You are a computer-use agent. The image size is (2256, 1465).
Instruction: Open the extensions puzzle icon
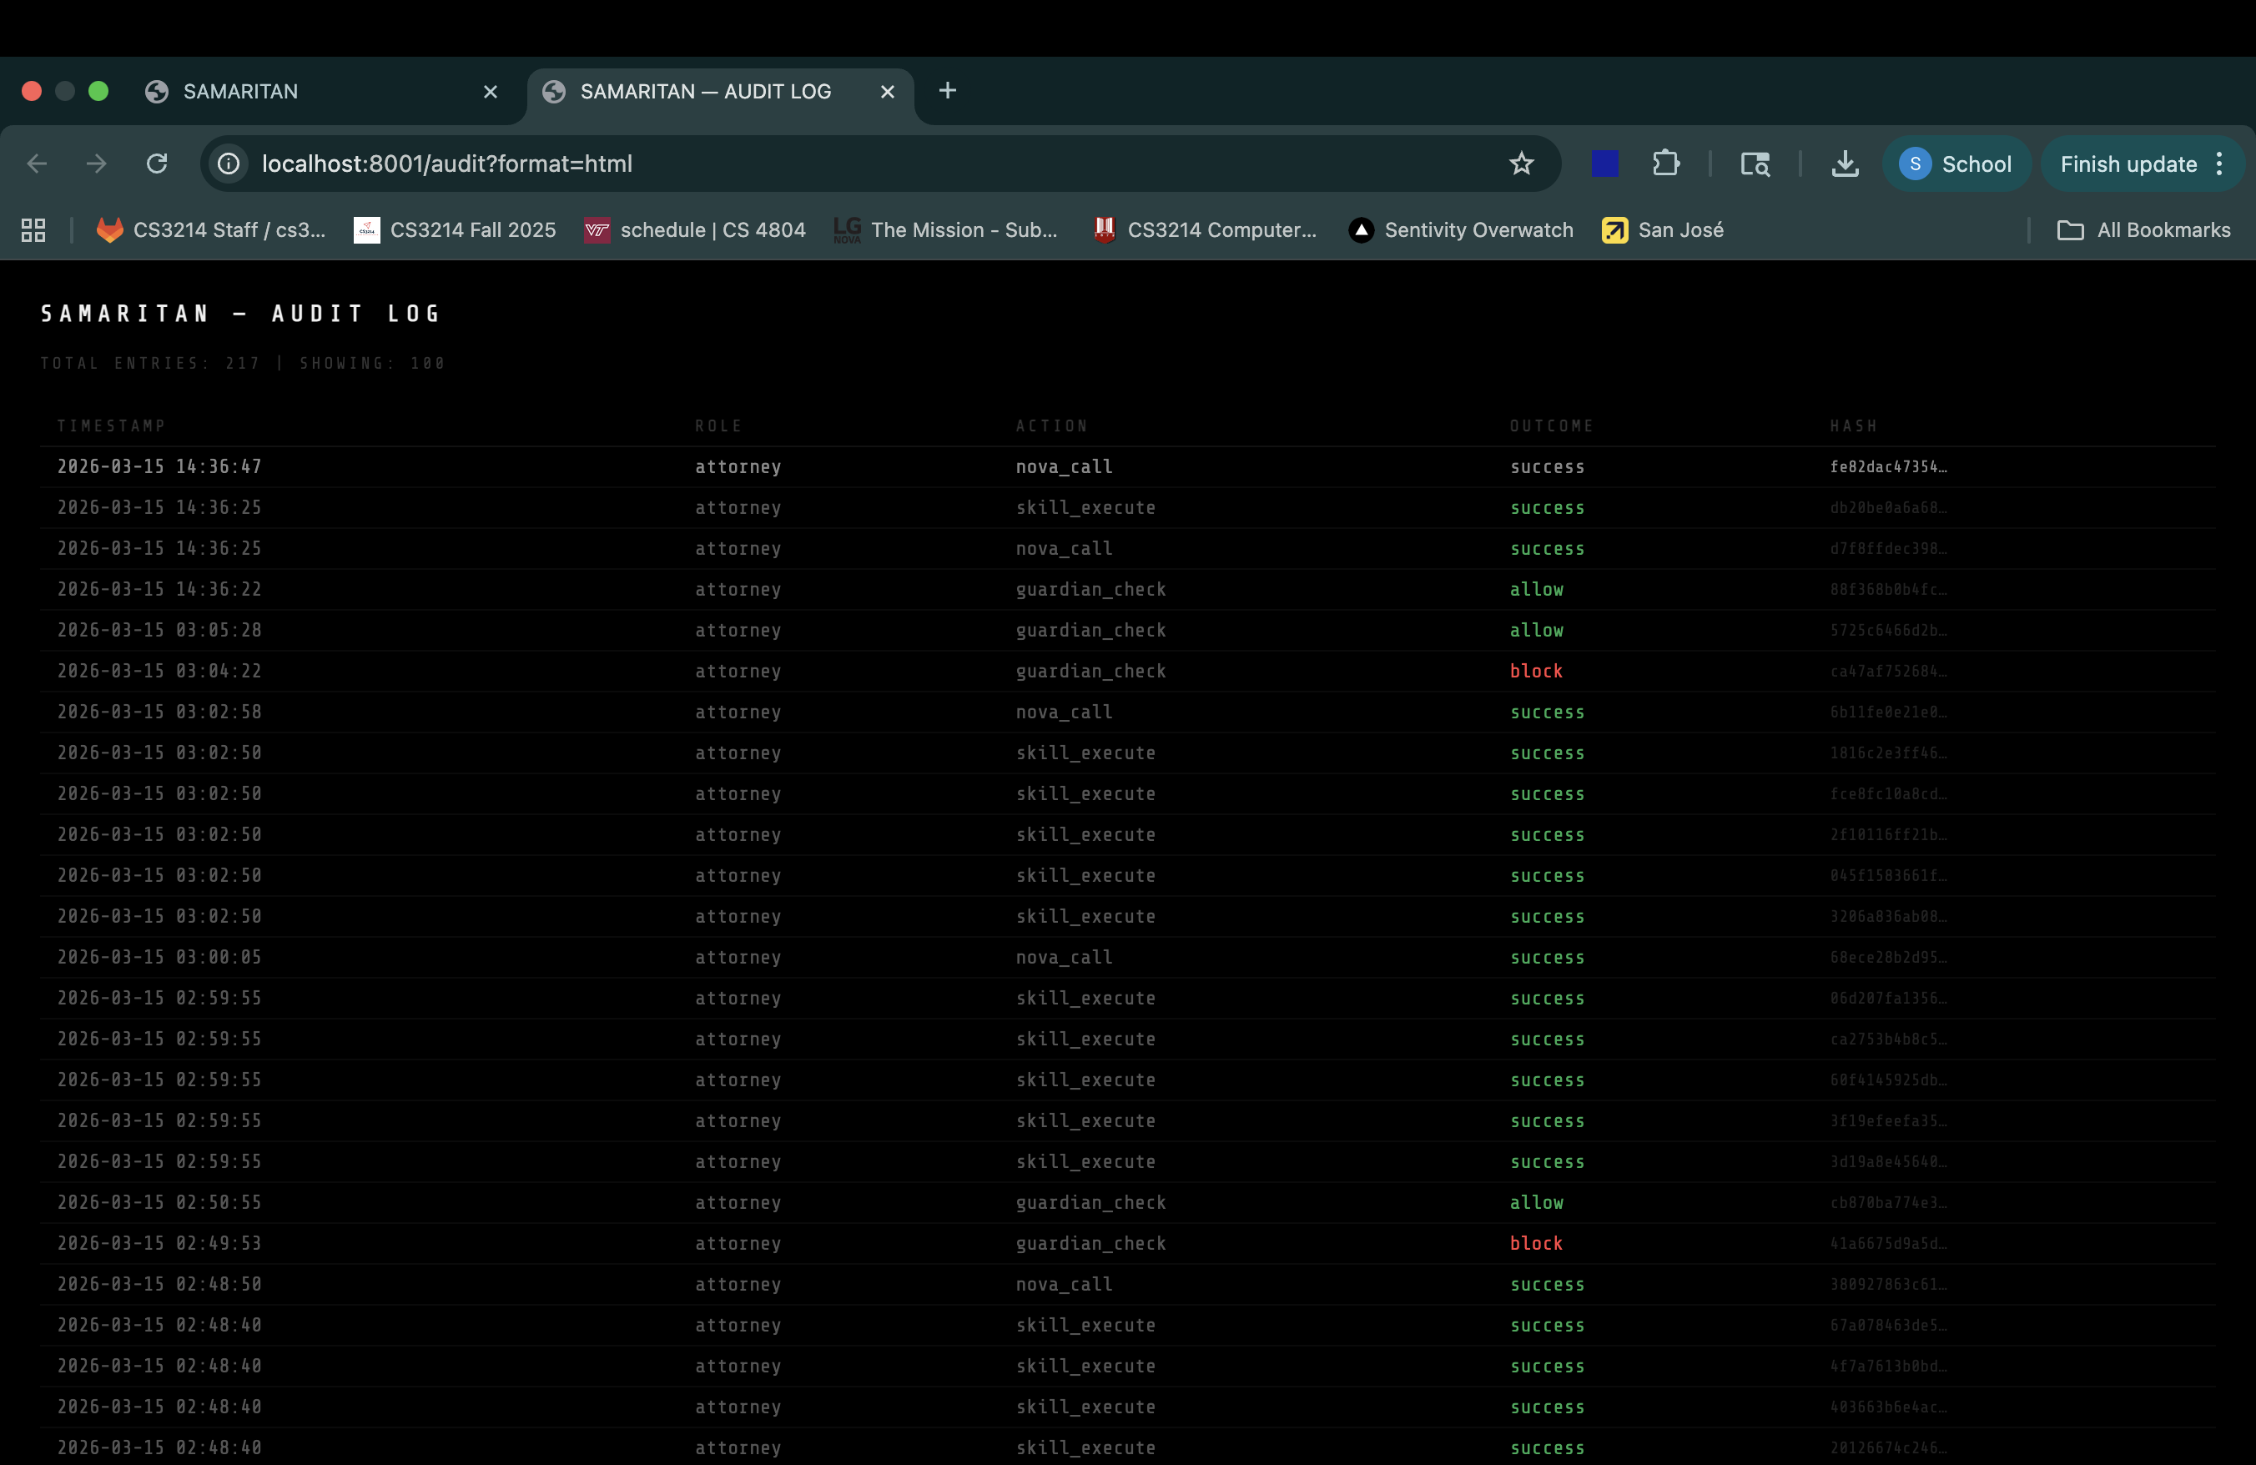tap(1665, 164)
